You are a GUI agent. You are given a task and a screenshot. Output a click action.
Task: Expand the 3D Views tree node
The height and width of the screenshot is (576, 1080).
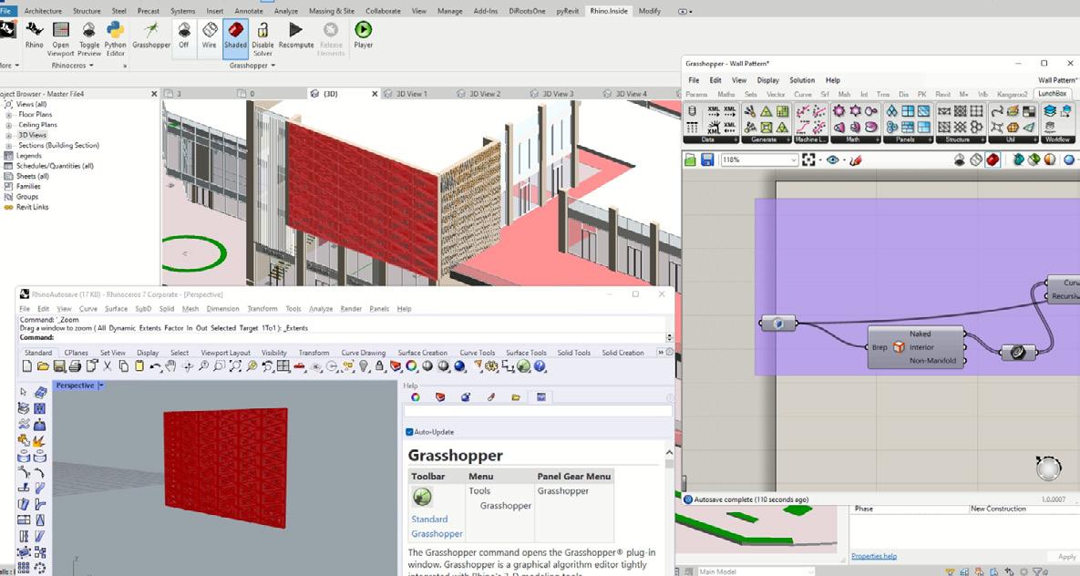point(9,135)
